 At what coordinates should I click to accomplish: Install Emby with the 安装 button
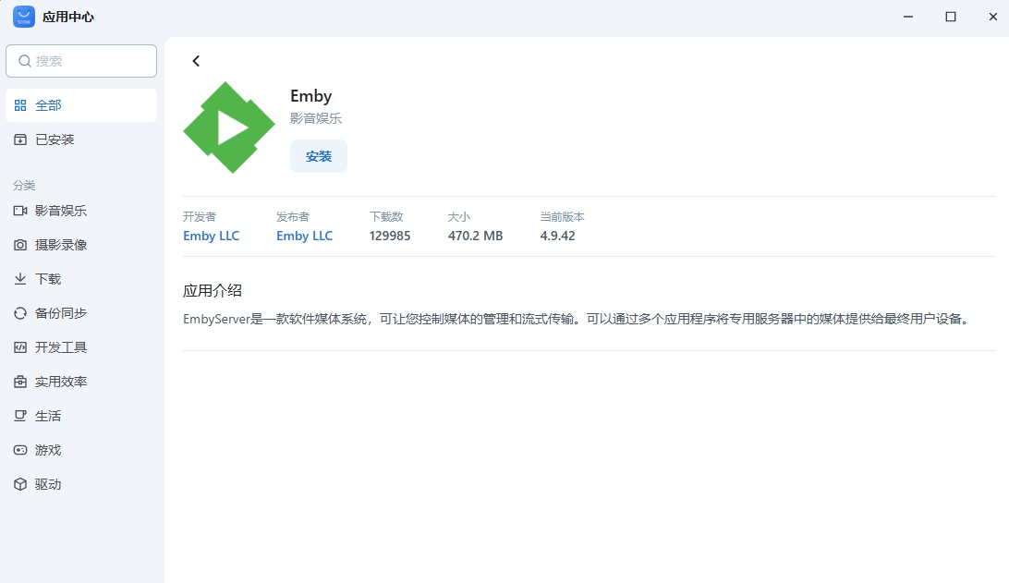319,156
